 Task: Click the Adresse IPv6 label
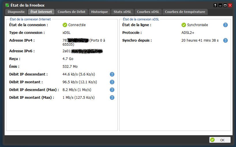point(22,51)
